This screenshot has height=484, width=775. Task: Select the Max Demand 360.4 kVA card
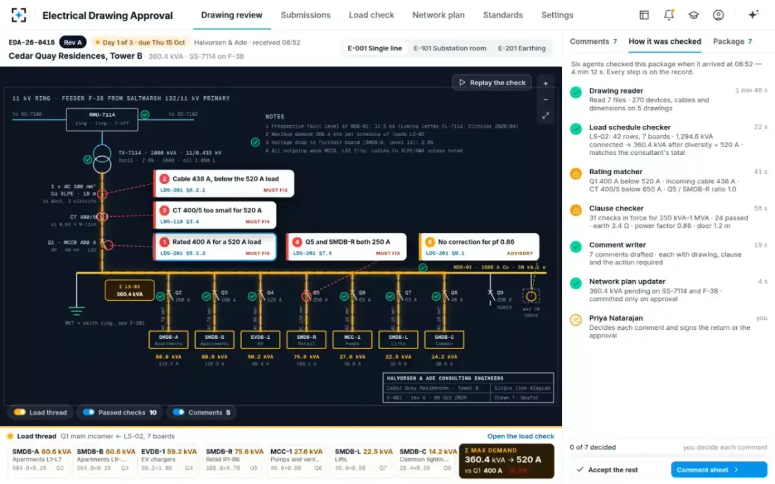506,461
